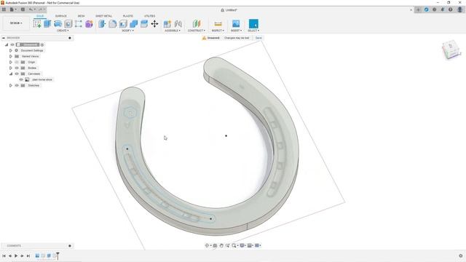Toggle visibility of the Origin folder
Viewport: 466px width, 262px height.
(17, 62)
